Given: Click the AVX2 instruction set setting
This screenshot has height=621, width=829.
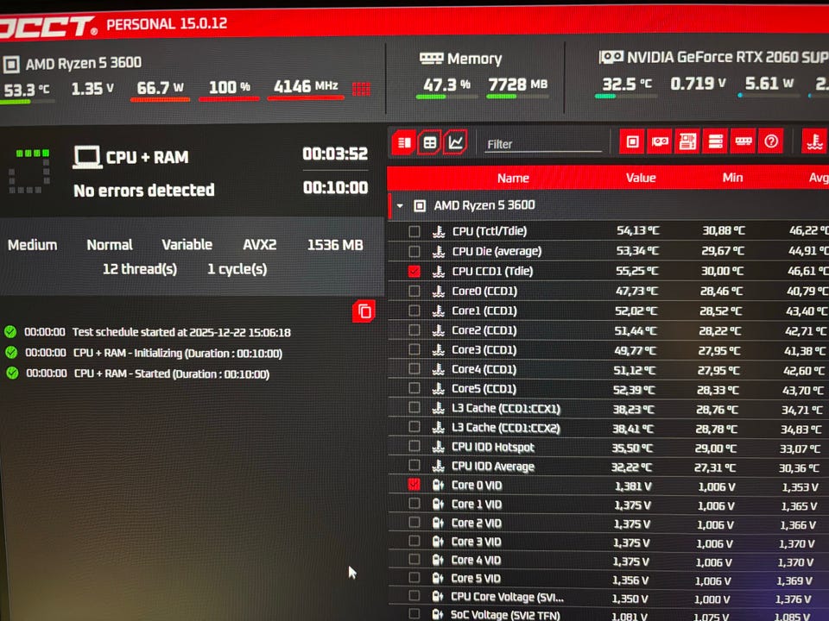Looking at the screenshot, I should pos(260,244).
